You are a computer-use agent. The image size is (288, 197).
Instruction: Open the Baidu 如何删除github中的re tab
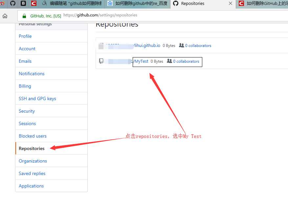point(138,4)
